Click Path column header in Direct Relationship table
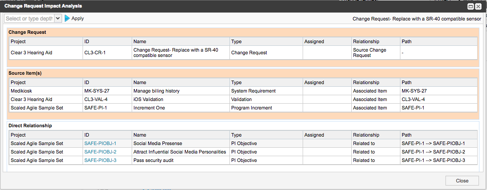The image size is (487, 190). point(407,135)
